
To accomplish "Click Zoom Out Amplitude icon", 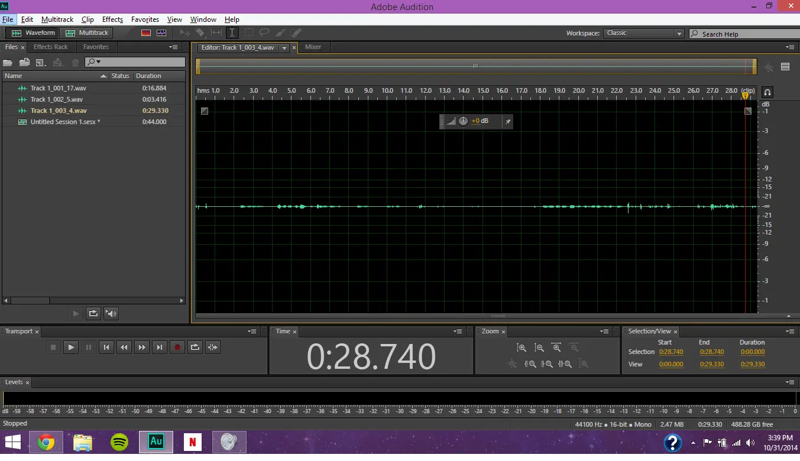I will click(x=539, y=348).
